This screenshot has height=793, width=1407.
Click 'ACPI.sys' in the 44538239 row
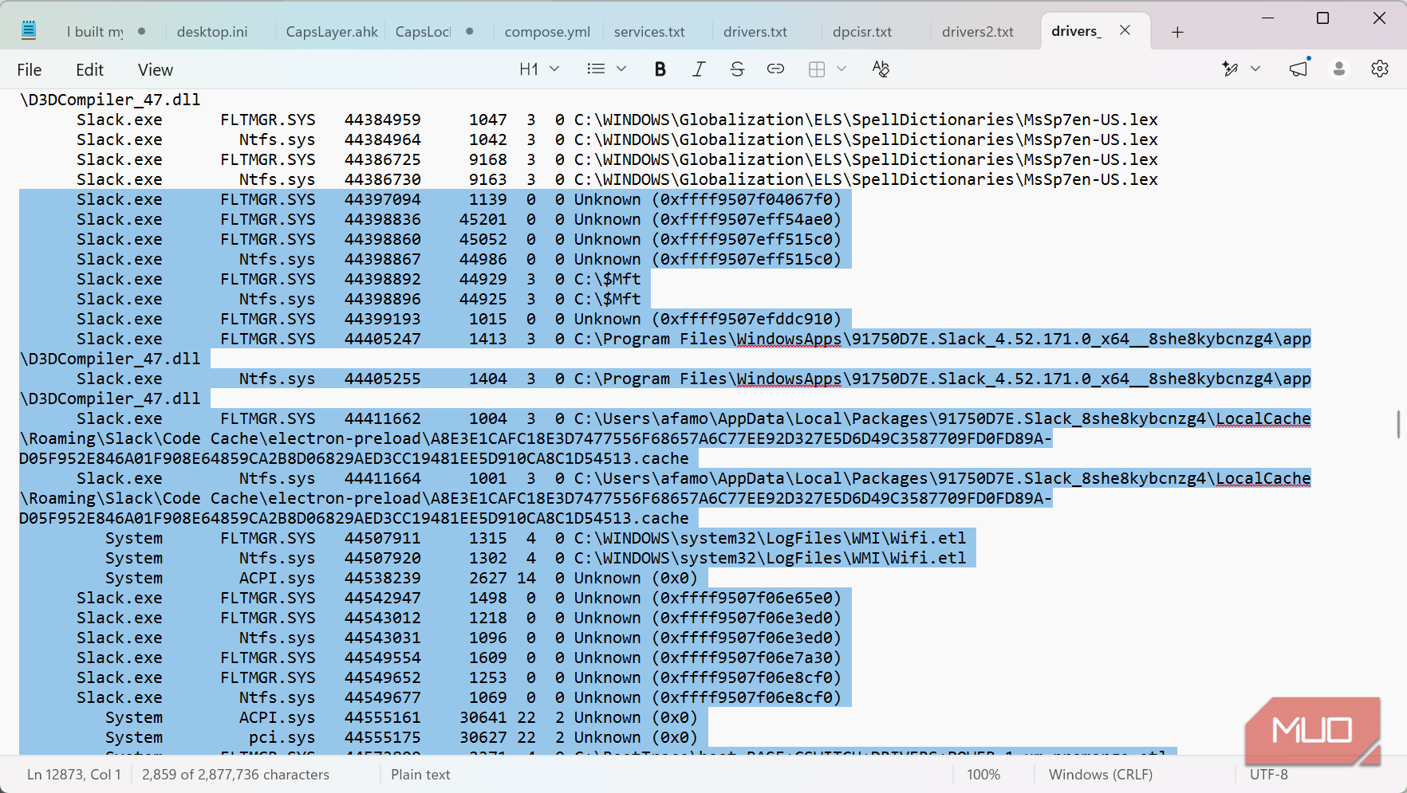[x=278, y=579]
